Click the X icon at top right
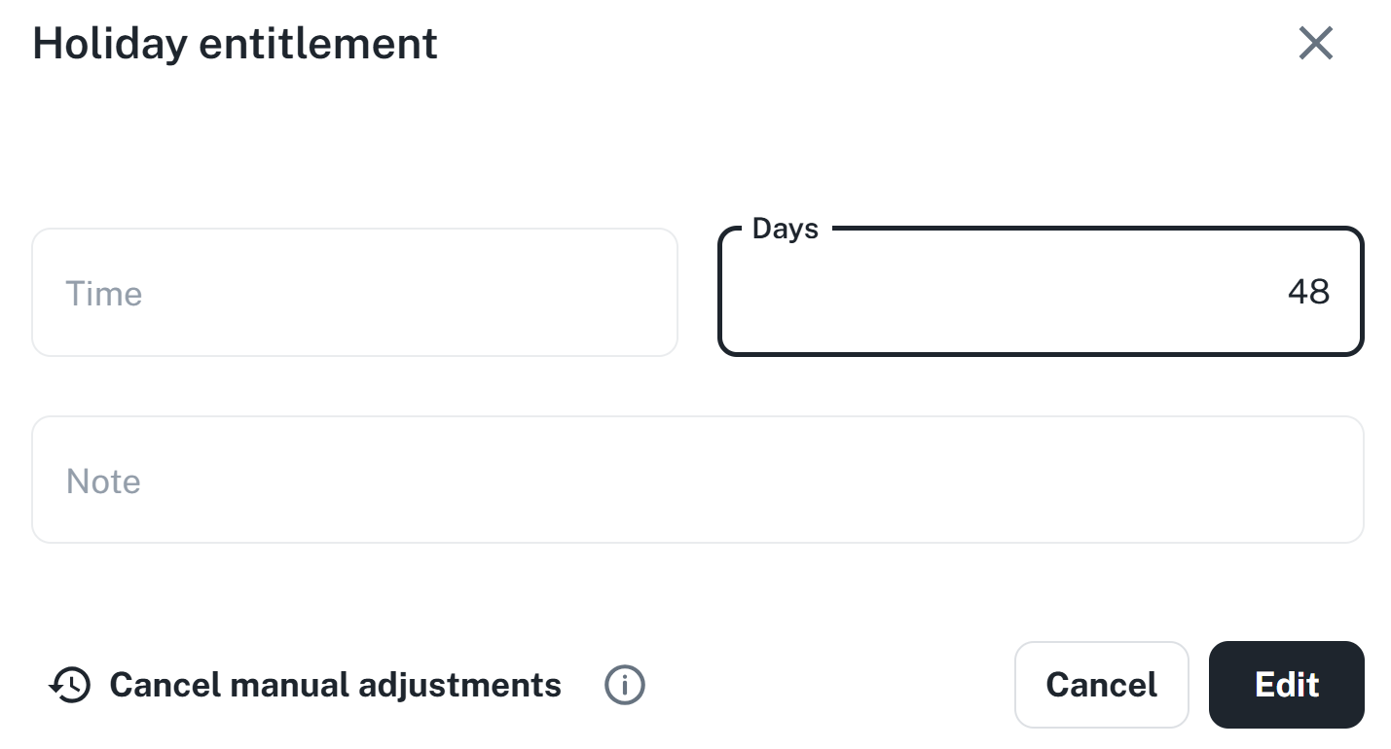The width and height of the screenshot is (1391, 749). click(x=1315, y=44)
